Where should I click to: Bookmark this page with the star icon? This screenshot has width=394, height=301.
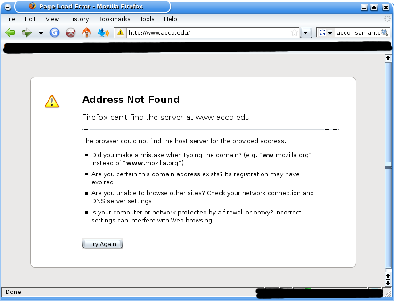[295, 32]
